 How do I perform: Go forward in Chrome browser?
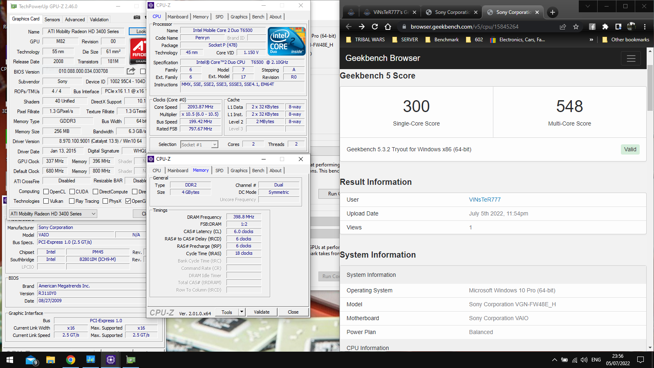tap(362, 27)
